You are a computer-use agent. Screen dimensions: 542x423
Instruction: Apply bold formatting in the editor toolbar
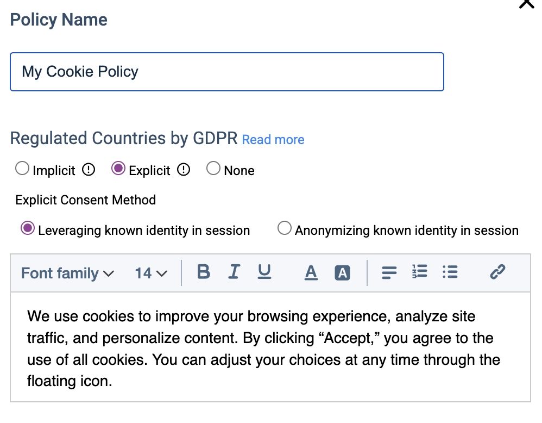point(204,272)
